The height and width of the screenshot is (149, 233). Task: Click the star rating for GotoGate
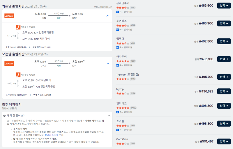(123, 143)
